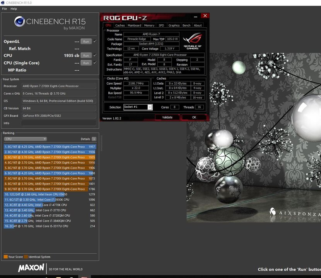Run the CPU Single Core benchmark
The image size is (321, 278).
(86, 63)
